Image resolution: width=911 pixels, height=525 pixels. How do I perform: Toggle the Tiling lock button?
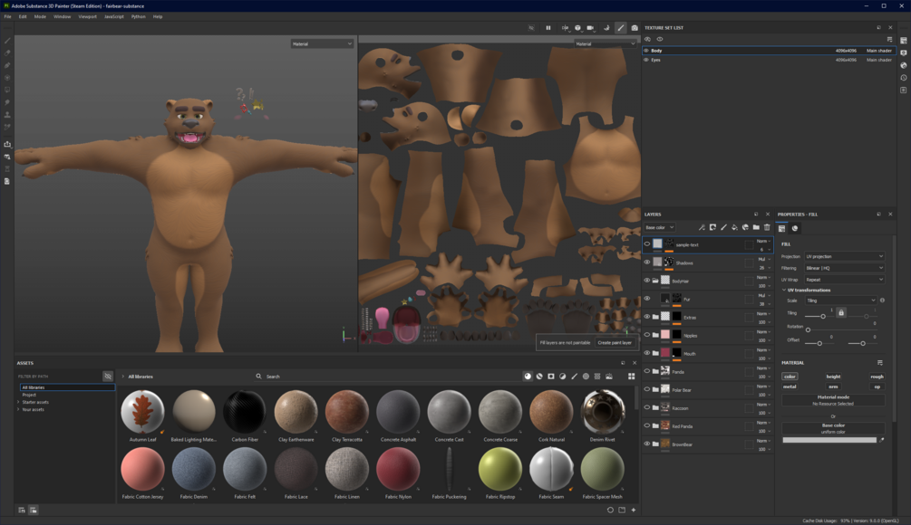[x=840, y=312]
